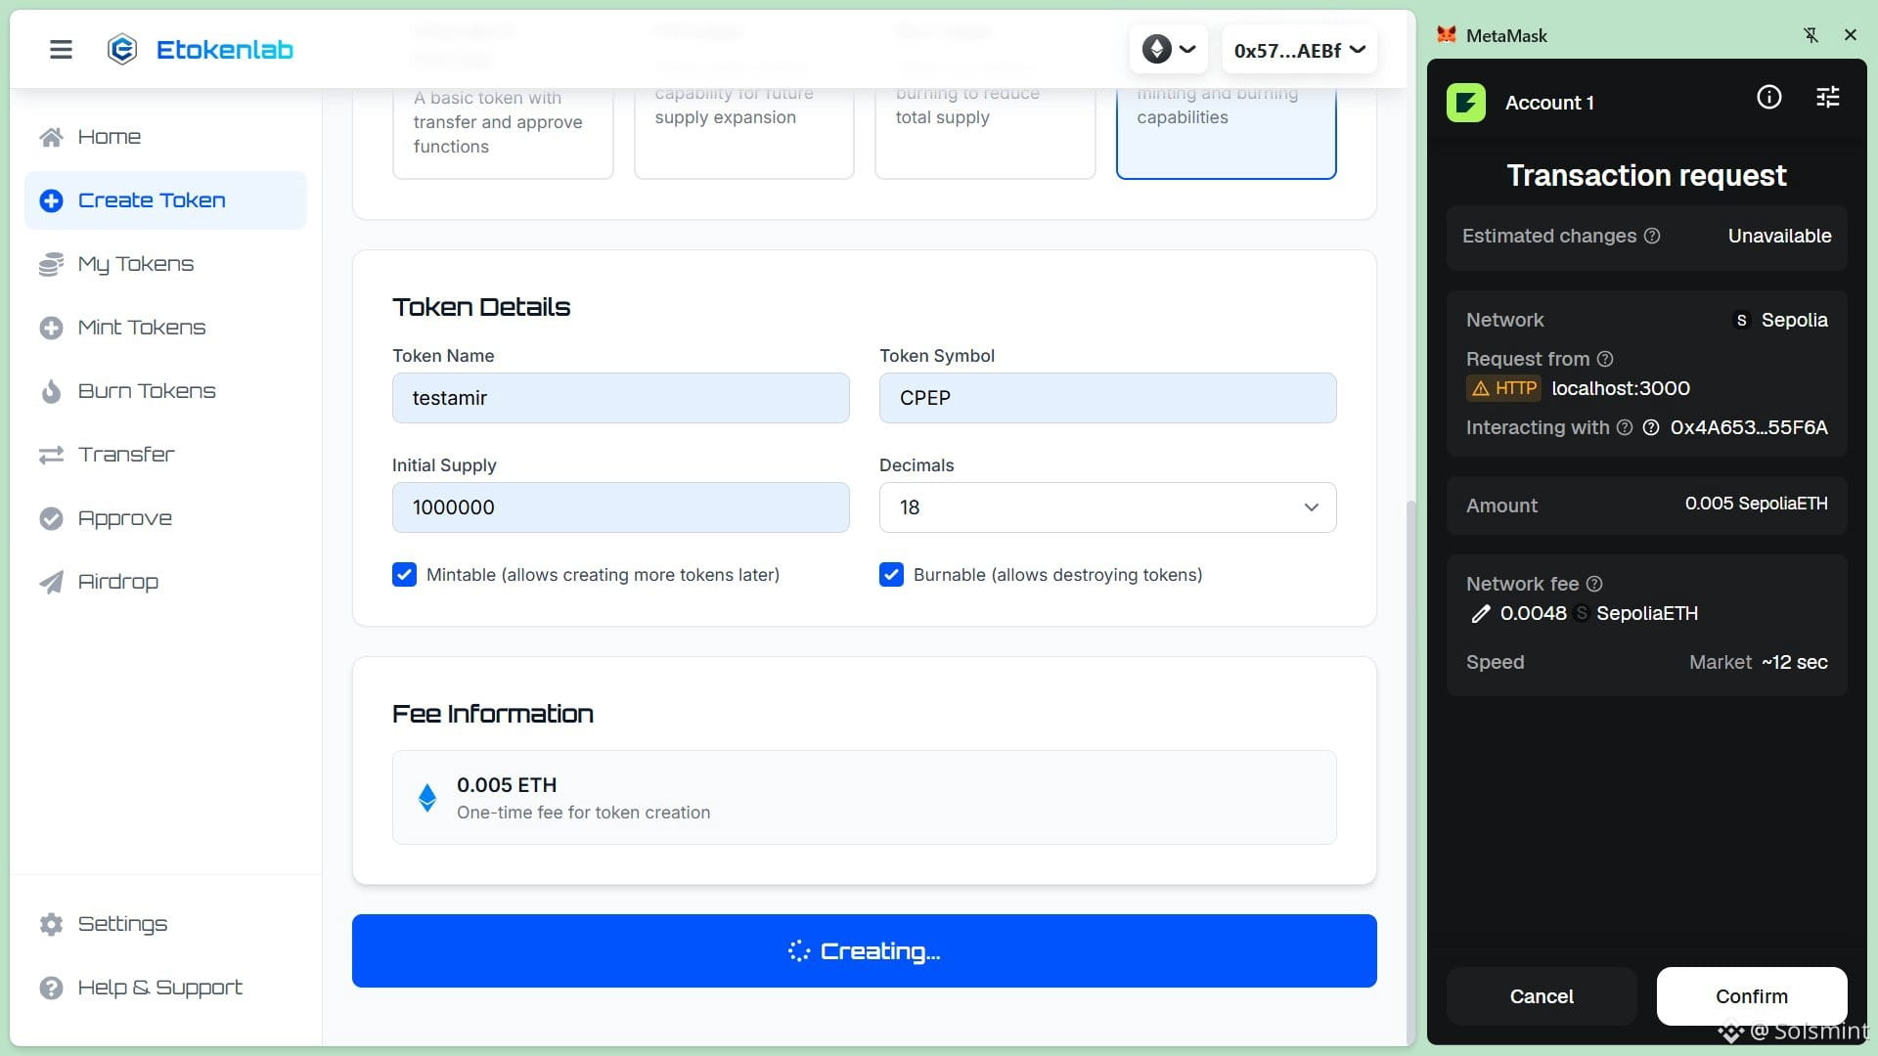Viewport: 1878px width, 1056px height.
Task: Open Approve page
Action: pos(165,518)
